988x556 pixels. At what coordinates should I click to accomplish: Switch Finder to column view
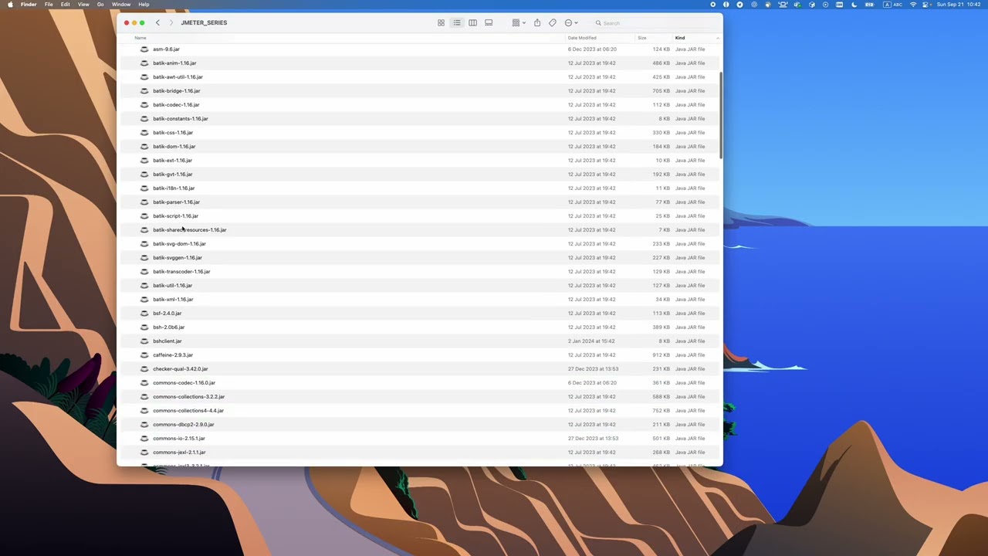tap(472, 23)
